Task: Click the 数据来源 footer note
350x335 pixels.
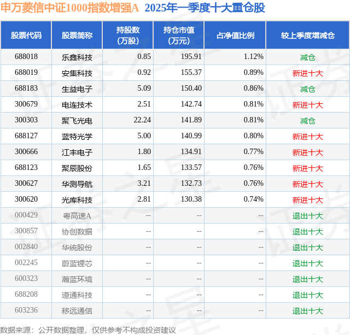Action: coord(88,330)
